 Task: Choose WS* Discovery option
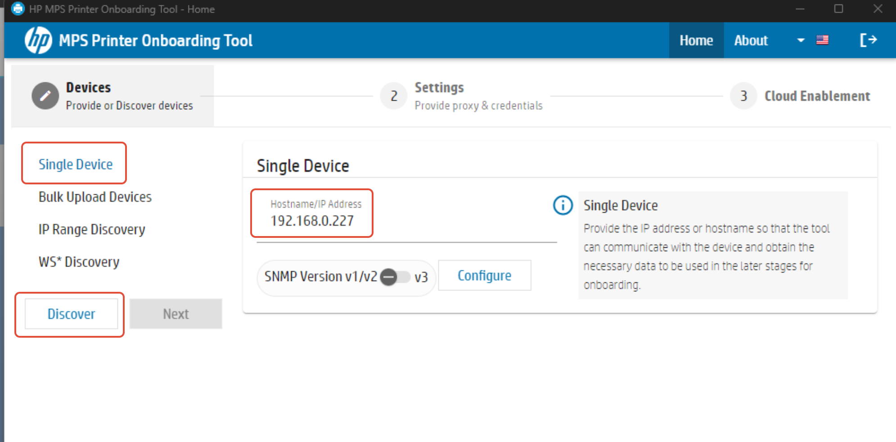(x=79, y=262)
